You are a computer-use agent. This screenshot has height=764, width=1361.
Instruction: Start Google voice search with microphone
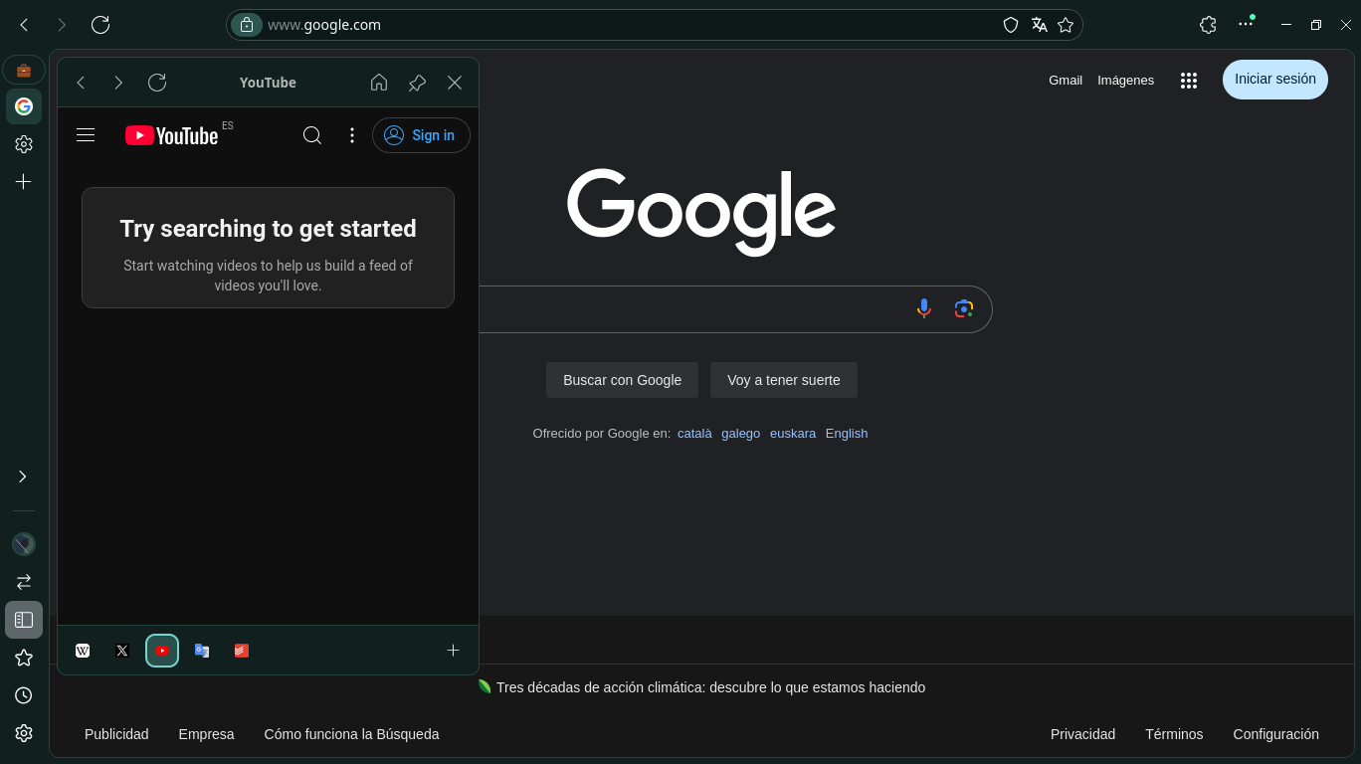[923, 308]
